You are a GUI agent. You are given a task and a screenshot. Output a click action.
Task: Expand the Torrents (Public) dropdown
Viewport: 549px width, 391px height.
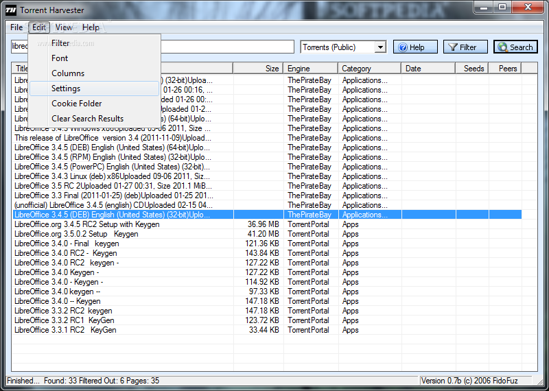tap(380, 47)
